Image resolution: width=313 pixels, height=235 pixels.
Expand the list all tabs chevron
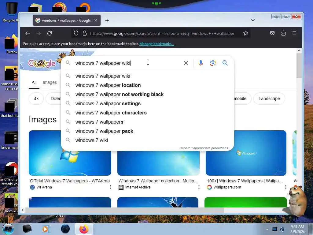[253, 20]
